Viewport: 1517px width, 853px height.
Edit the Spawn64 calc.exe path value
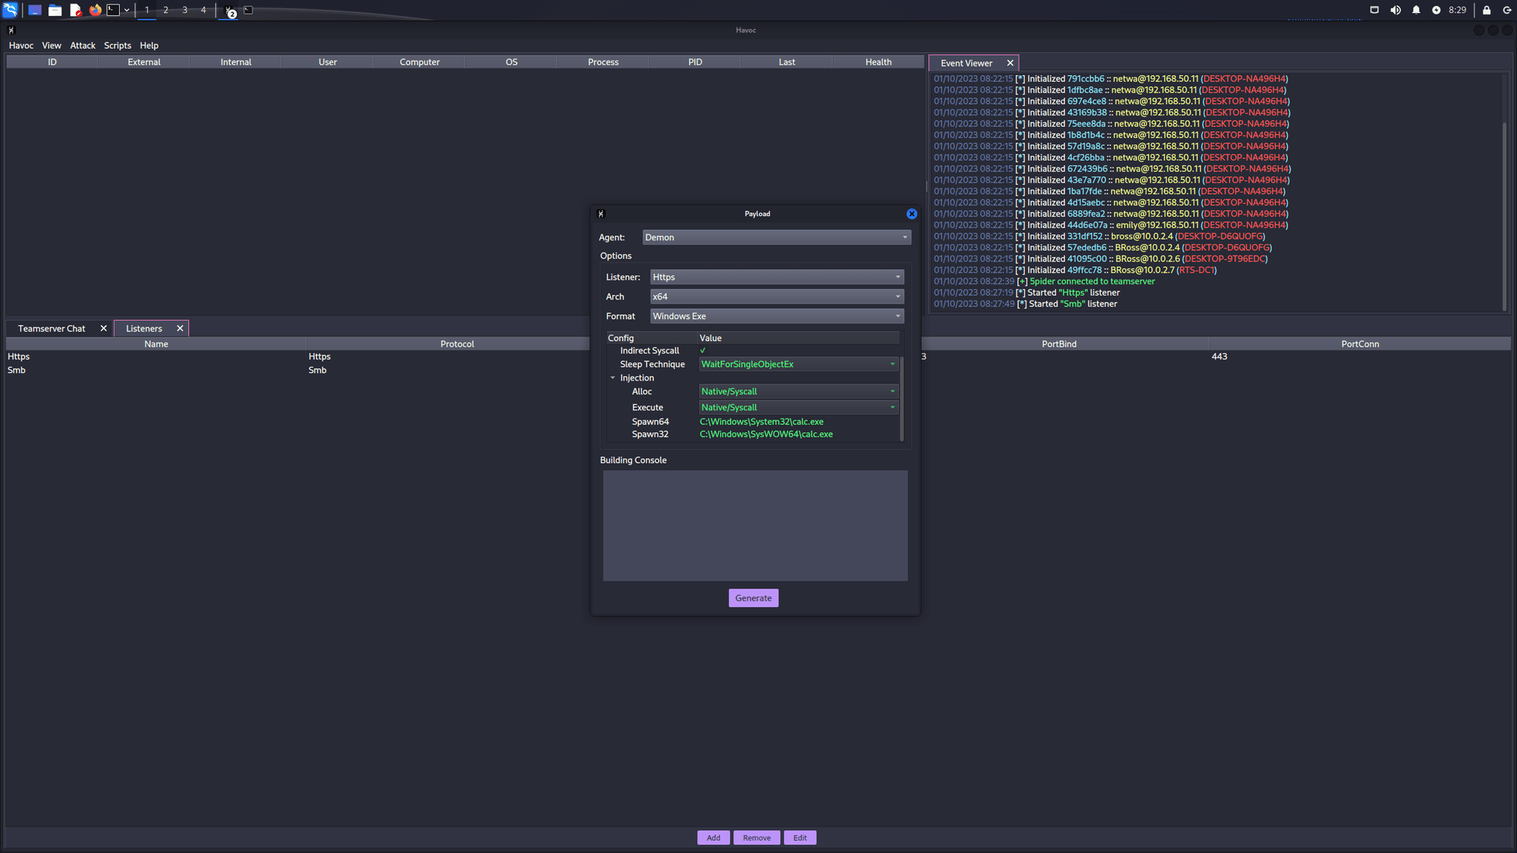(762, 422)
